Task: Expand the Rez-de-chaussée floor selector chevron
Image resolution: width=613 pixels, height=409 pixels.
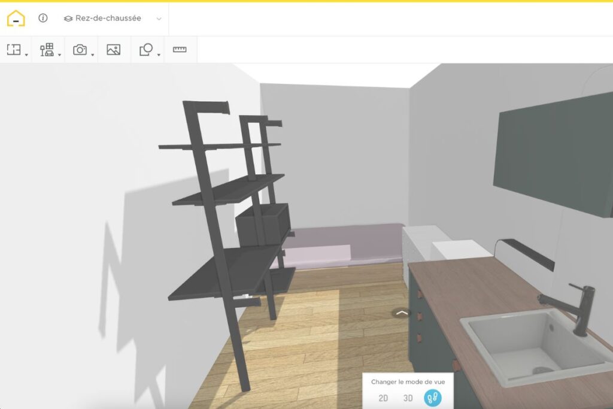Action: tap(159, 19)
